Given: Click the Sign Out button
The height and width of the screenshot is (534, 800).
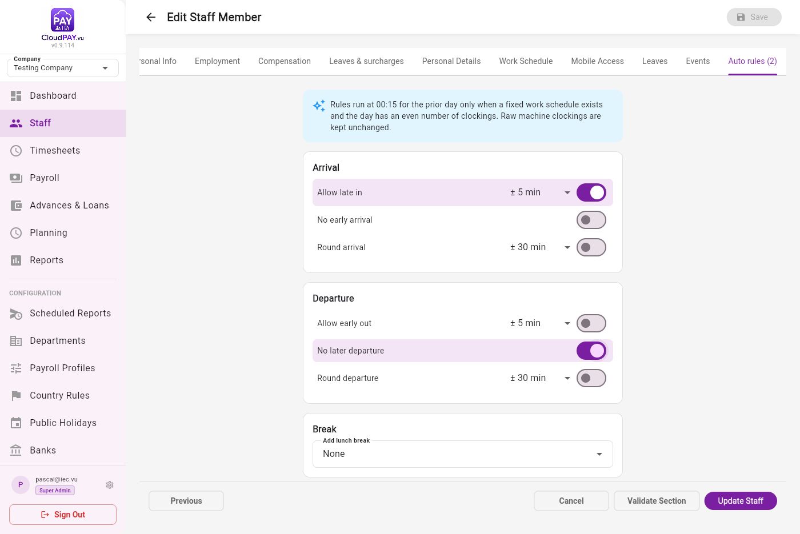Looking at the screenshot, I should pyautogui.click(x=63, y=515).
